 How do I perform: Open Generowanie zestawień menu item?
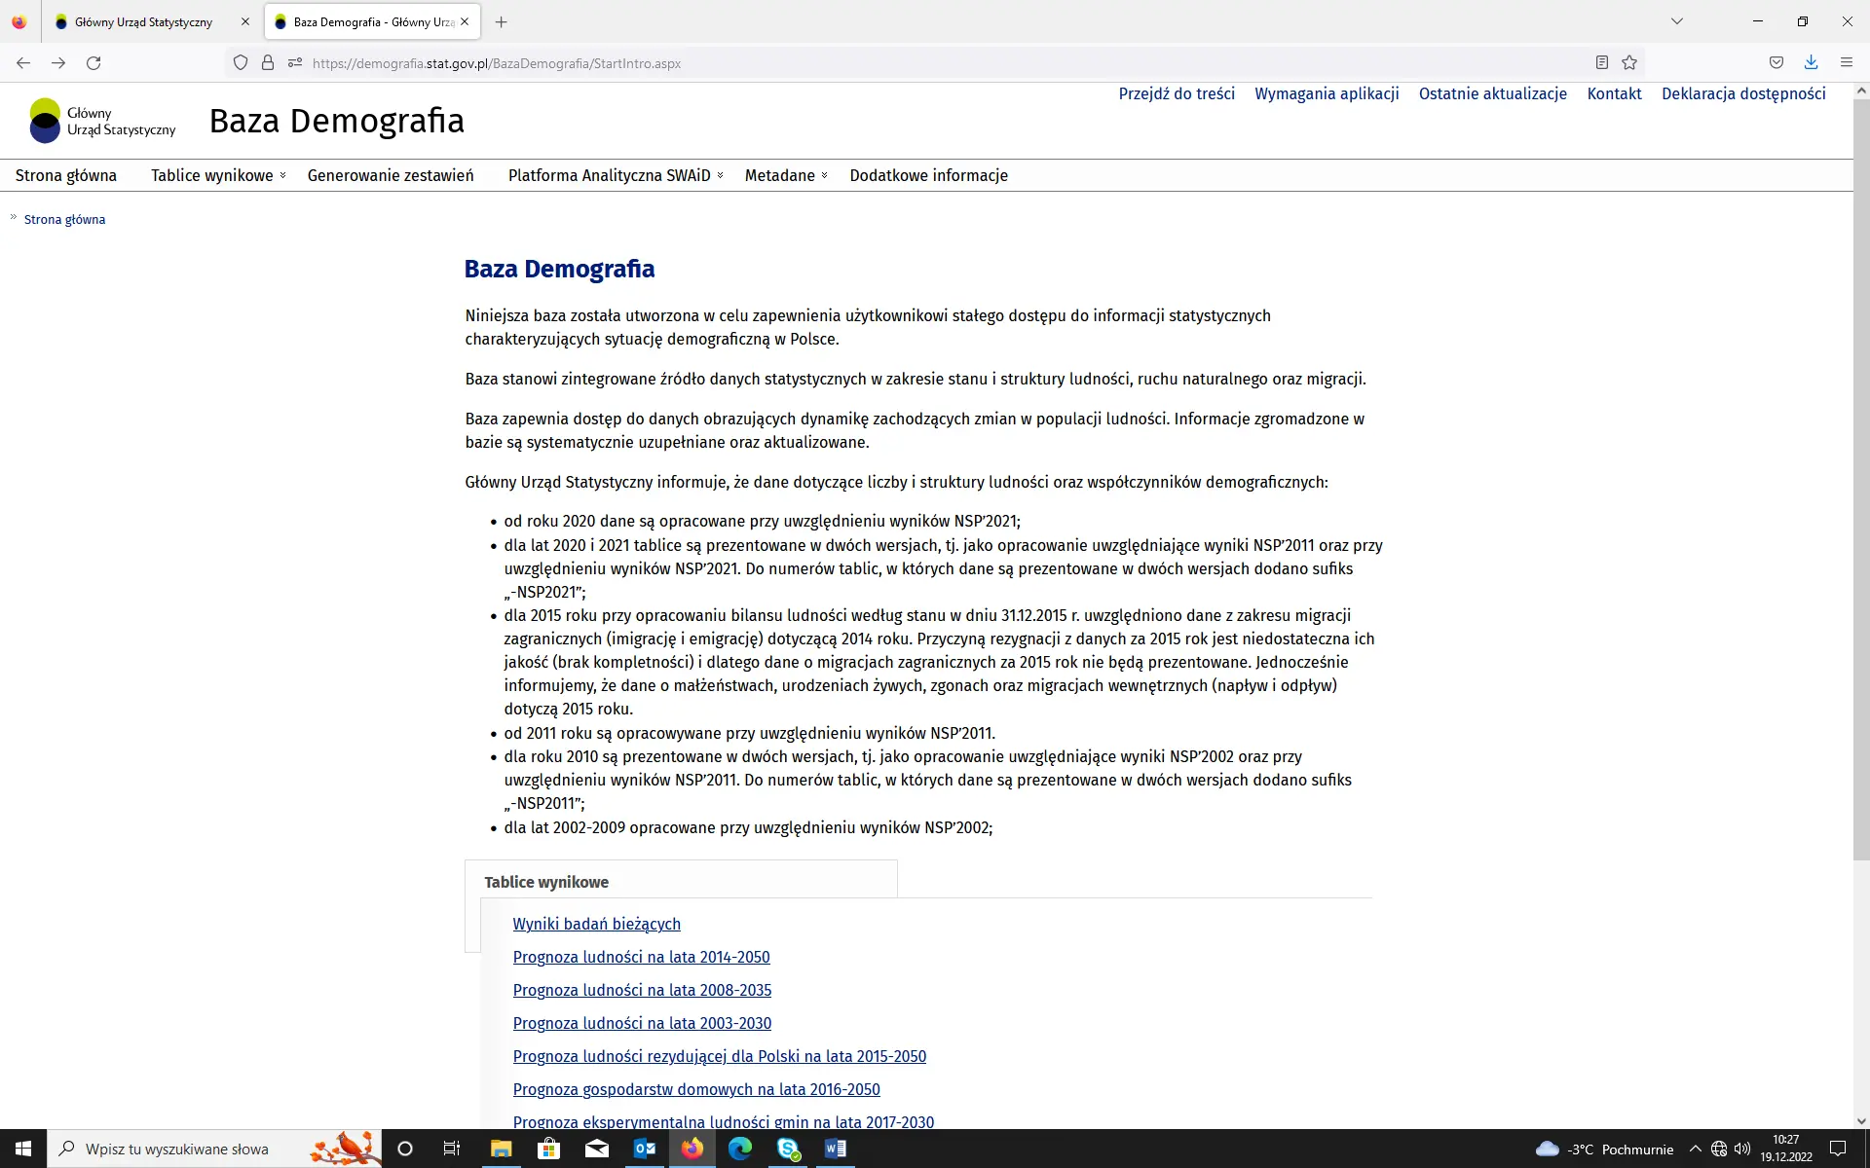pyautogui.click(x=391, y=175)
